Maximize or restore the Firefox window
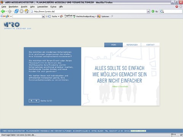The image size is (183, 137). pos(177,2)
